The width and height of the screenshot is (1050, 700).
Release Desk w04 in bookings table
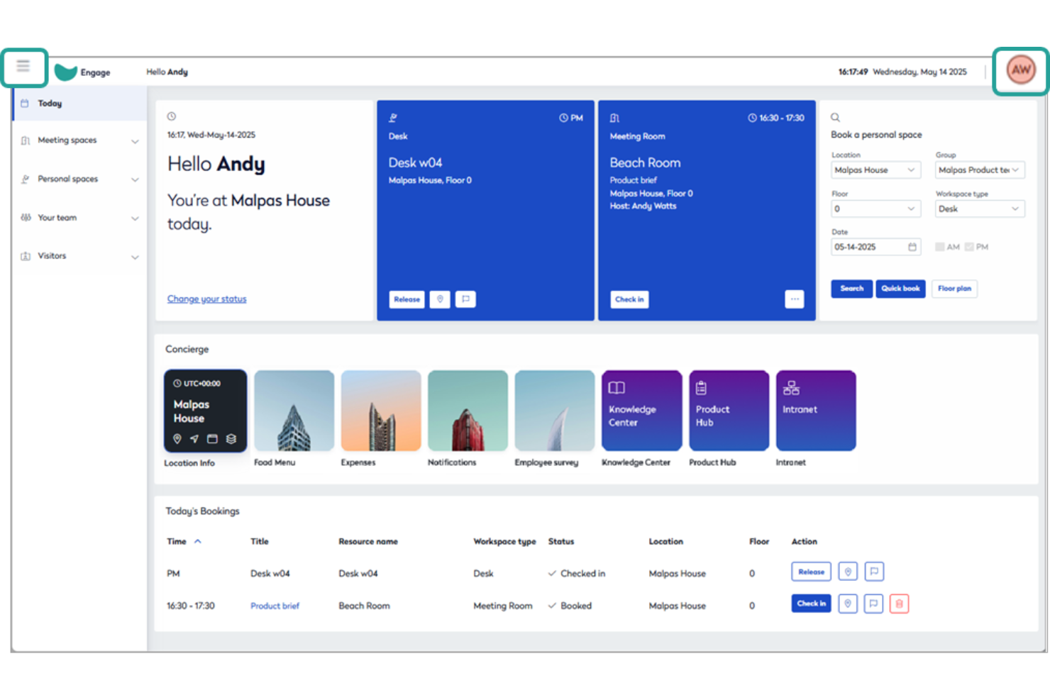[811, 572]
